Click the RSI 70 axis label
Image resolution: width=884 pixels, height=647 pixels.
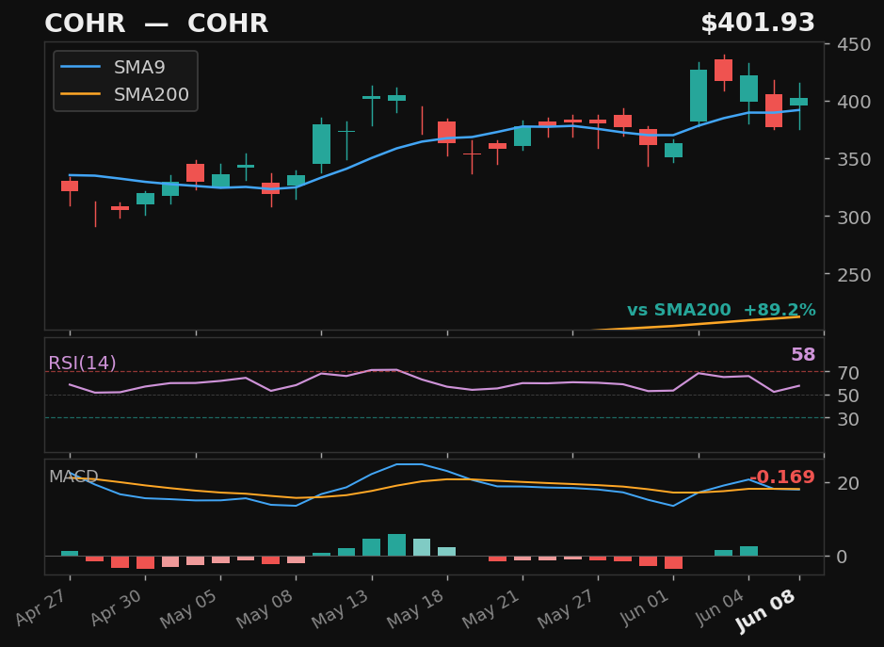848,373
